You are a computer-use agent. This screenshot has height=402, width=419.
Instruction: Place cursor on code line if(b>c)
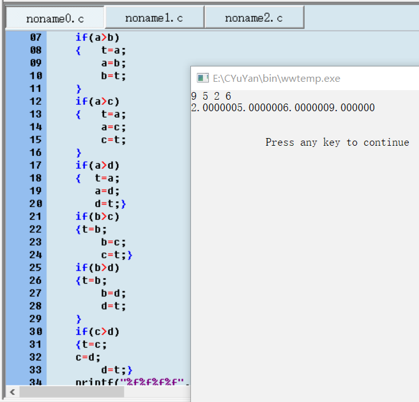coord(97,217)
